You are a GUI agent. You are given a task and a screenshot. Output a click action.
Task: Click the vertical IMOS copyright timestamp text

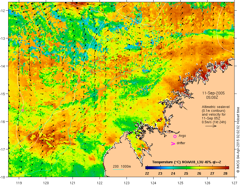coord(238,140)
